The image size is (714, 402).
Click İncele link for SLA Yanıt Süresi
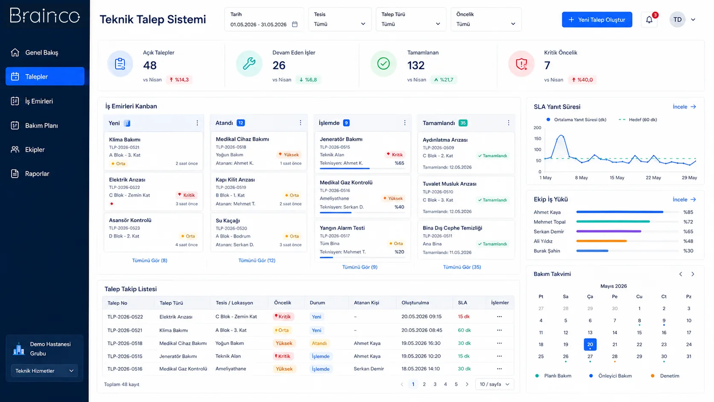click(684, 107)
